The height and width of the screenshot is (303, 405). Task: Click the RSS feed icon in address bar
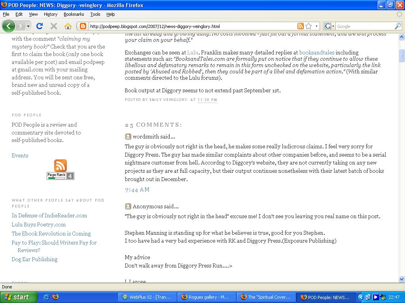[x=301, y=26]
